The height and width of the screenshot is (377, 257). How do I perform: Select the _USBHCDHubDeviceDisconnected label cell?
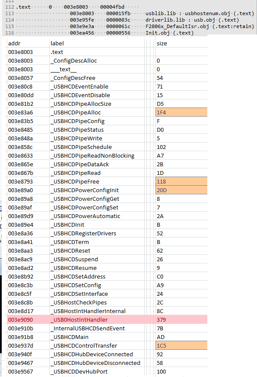tap(97, 363)
